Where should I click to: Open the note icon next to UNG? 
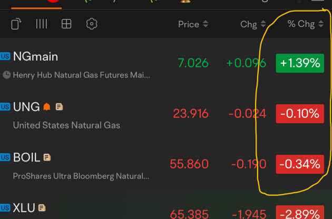point(59,107)
